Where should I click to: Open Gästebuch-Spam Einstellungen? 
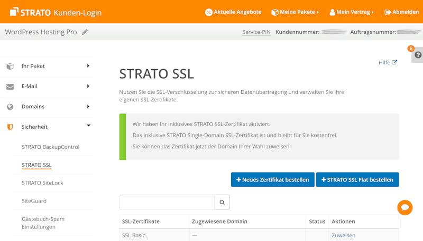pos(43,223)
